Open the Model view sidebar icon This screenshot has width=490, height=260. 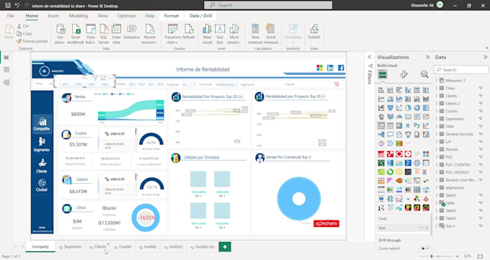[6, 83]
